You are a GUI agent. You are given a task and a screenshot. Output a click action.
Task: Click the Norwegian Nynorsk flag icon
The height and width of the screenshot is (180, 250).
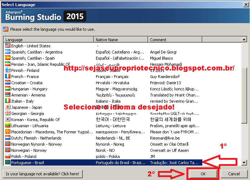click(x=8, y=144)
